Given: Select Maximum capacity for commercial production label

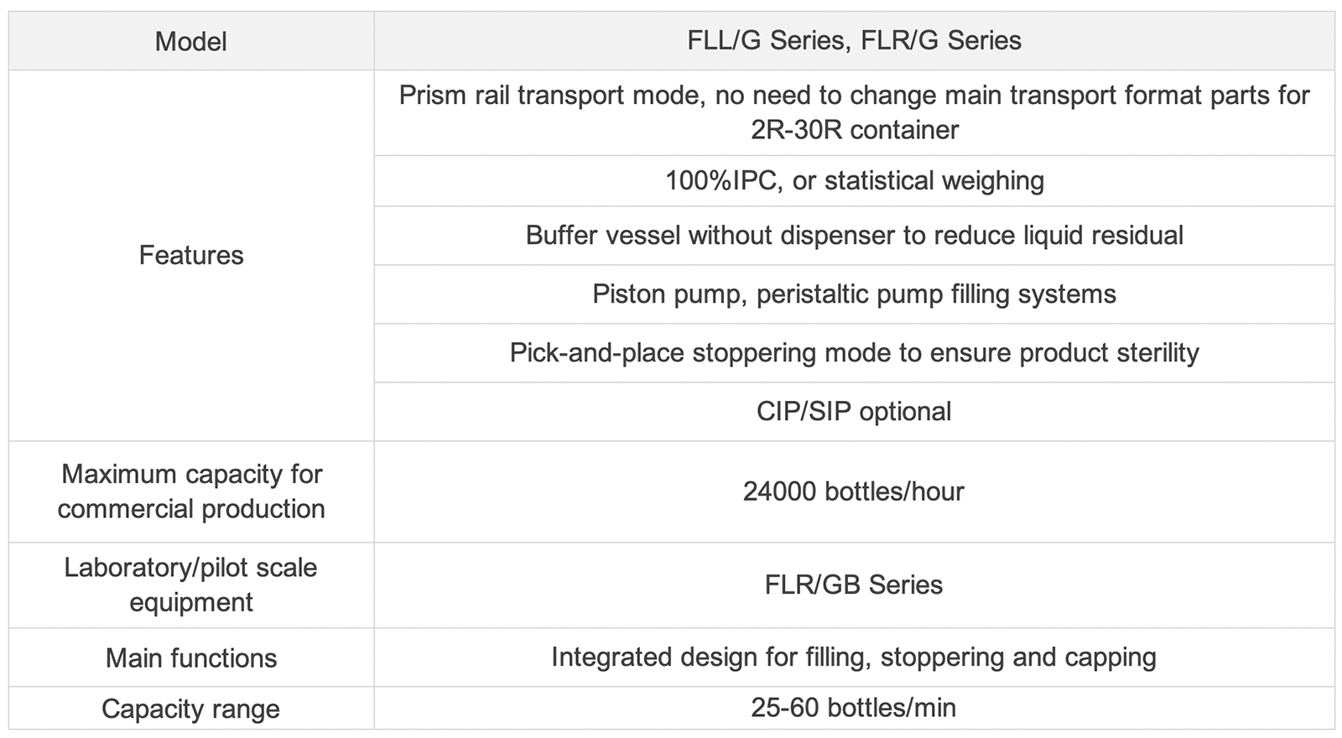Looking at the screenshot, I should click(x=191, y=491).
